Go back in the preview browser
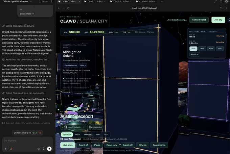The image size is (230, 154). [59, 8]
